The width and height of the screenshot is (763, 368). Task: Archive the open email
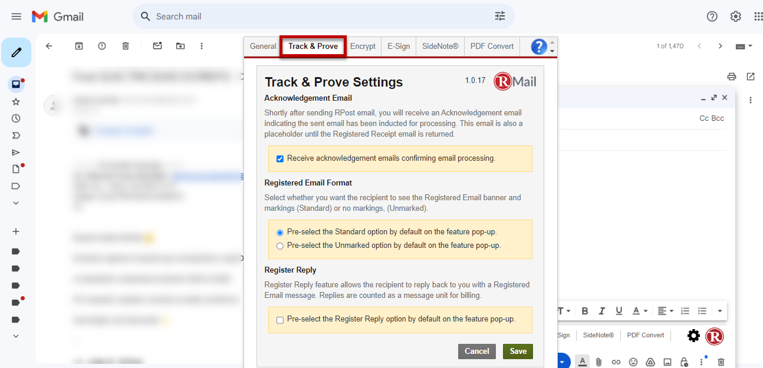point(79,46)
